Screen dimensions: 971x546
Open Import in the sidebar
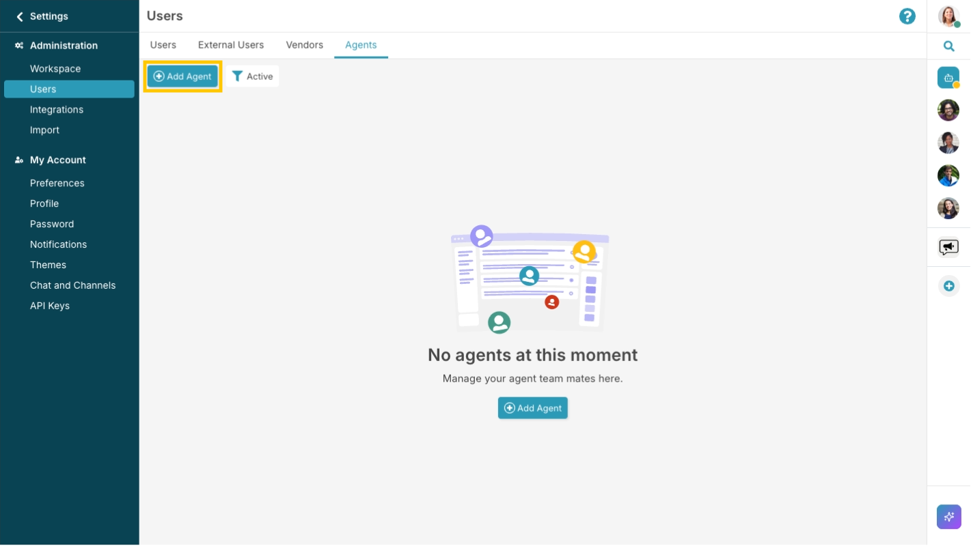coord(44,130)
